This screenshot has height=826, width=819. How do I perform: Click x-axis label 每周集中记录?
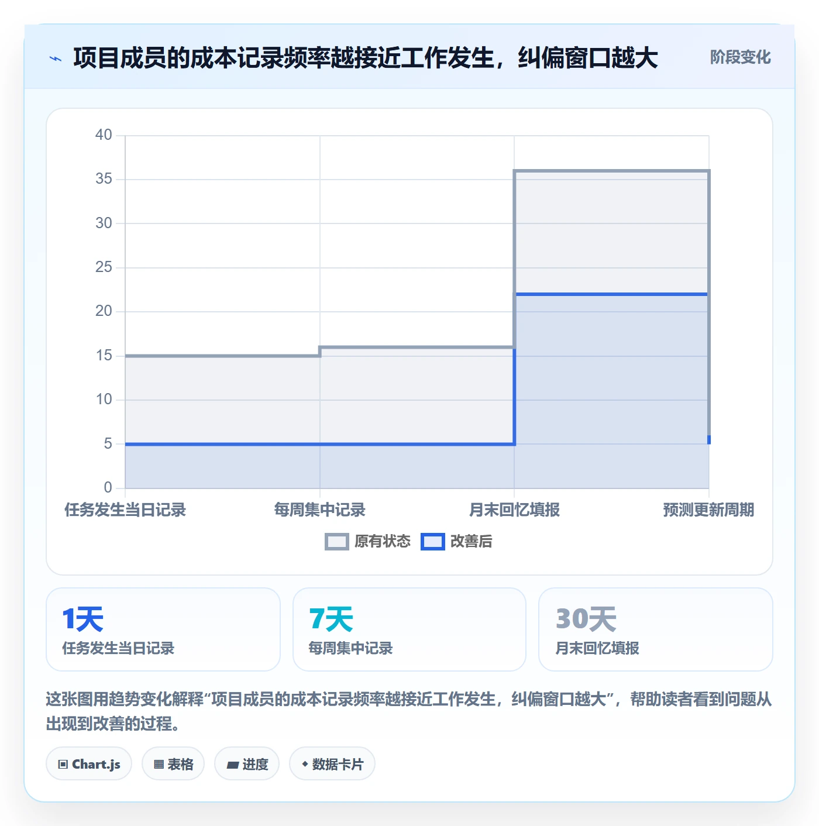pos(320,510)
